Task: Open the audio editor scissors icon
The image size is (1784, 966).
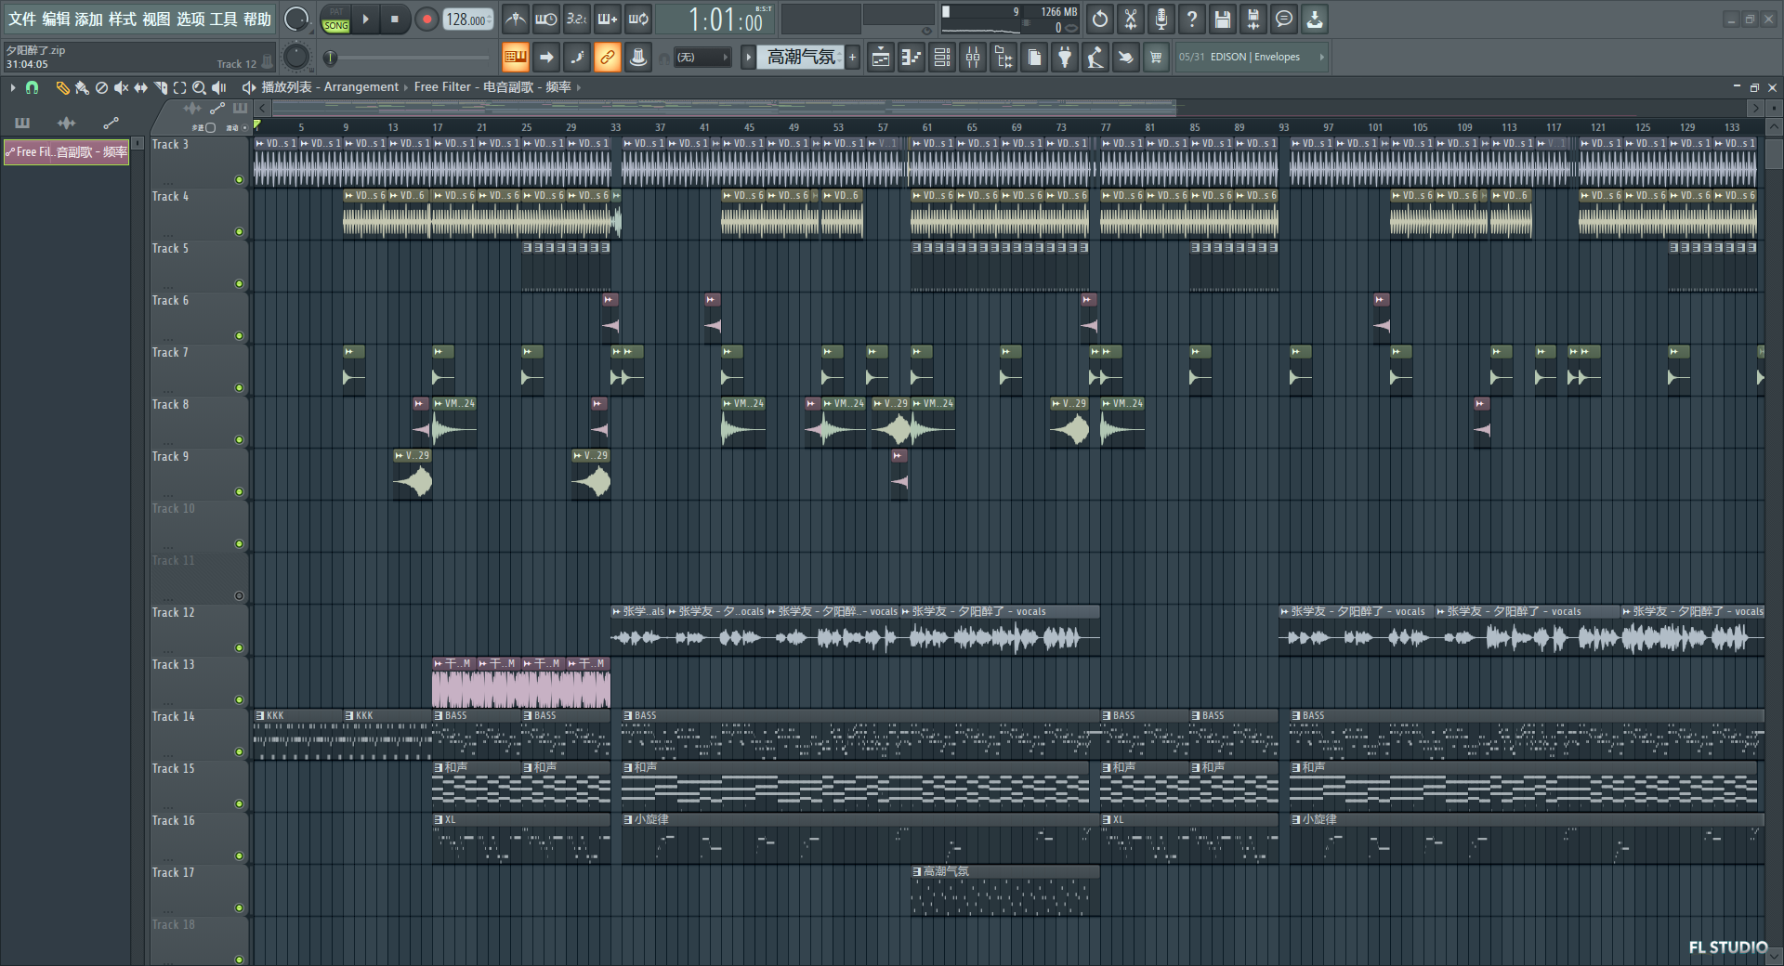Action: tap(1131, 19)
